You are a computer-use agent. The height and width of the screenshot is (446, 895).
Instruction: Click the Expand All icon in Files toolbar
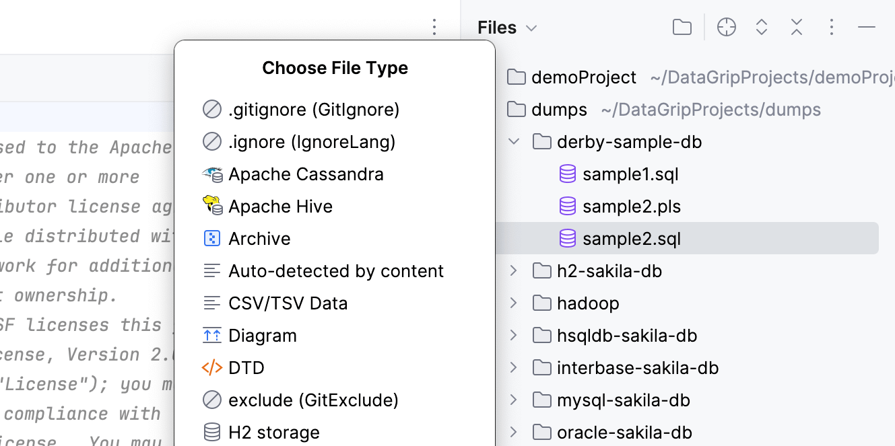(x=761, y=27)
